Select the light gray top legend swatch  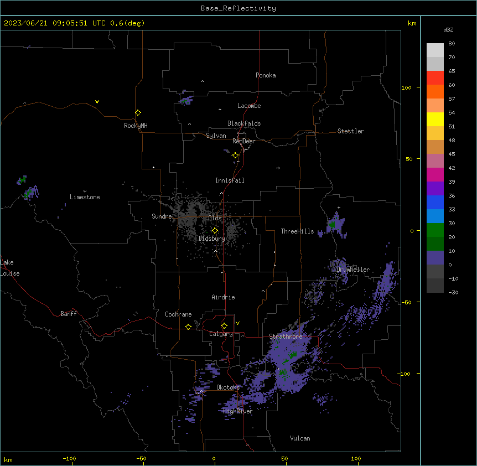[435, 50]
